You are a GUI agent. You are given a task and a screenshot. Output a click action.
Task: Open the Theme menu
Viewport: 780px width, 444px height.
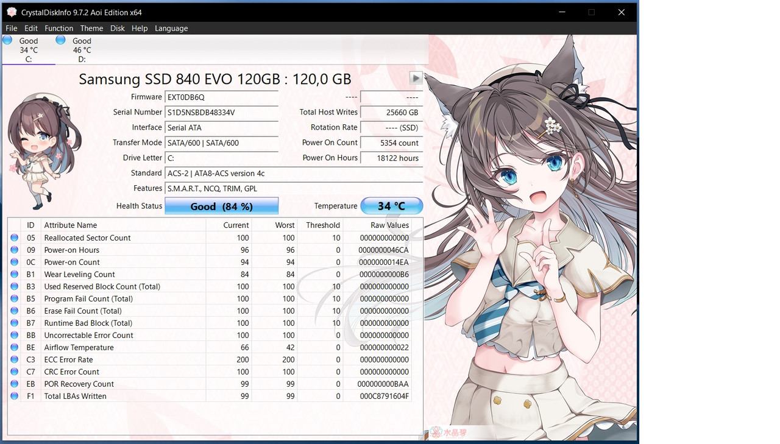pos(91,28)
